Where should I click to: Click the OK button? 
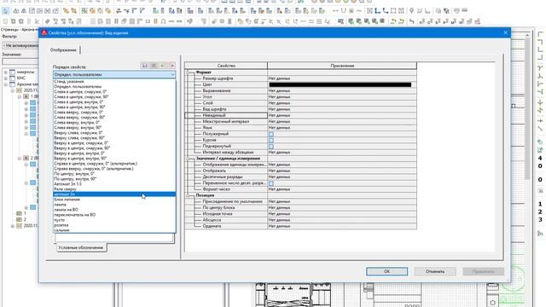pyautogui.click(x=386, y=271)
